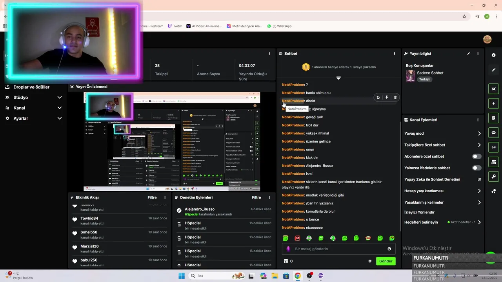Open Etkinlik Akışı three-dot menu
Image resolution: width=502 pixels, height=282 pixels.
[165, 197]
